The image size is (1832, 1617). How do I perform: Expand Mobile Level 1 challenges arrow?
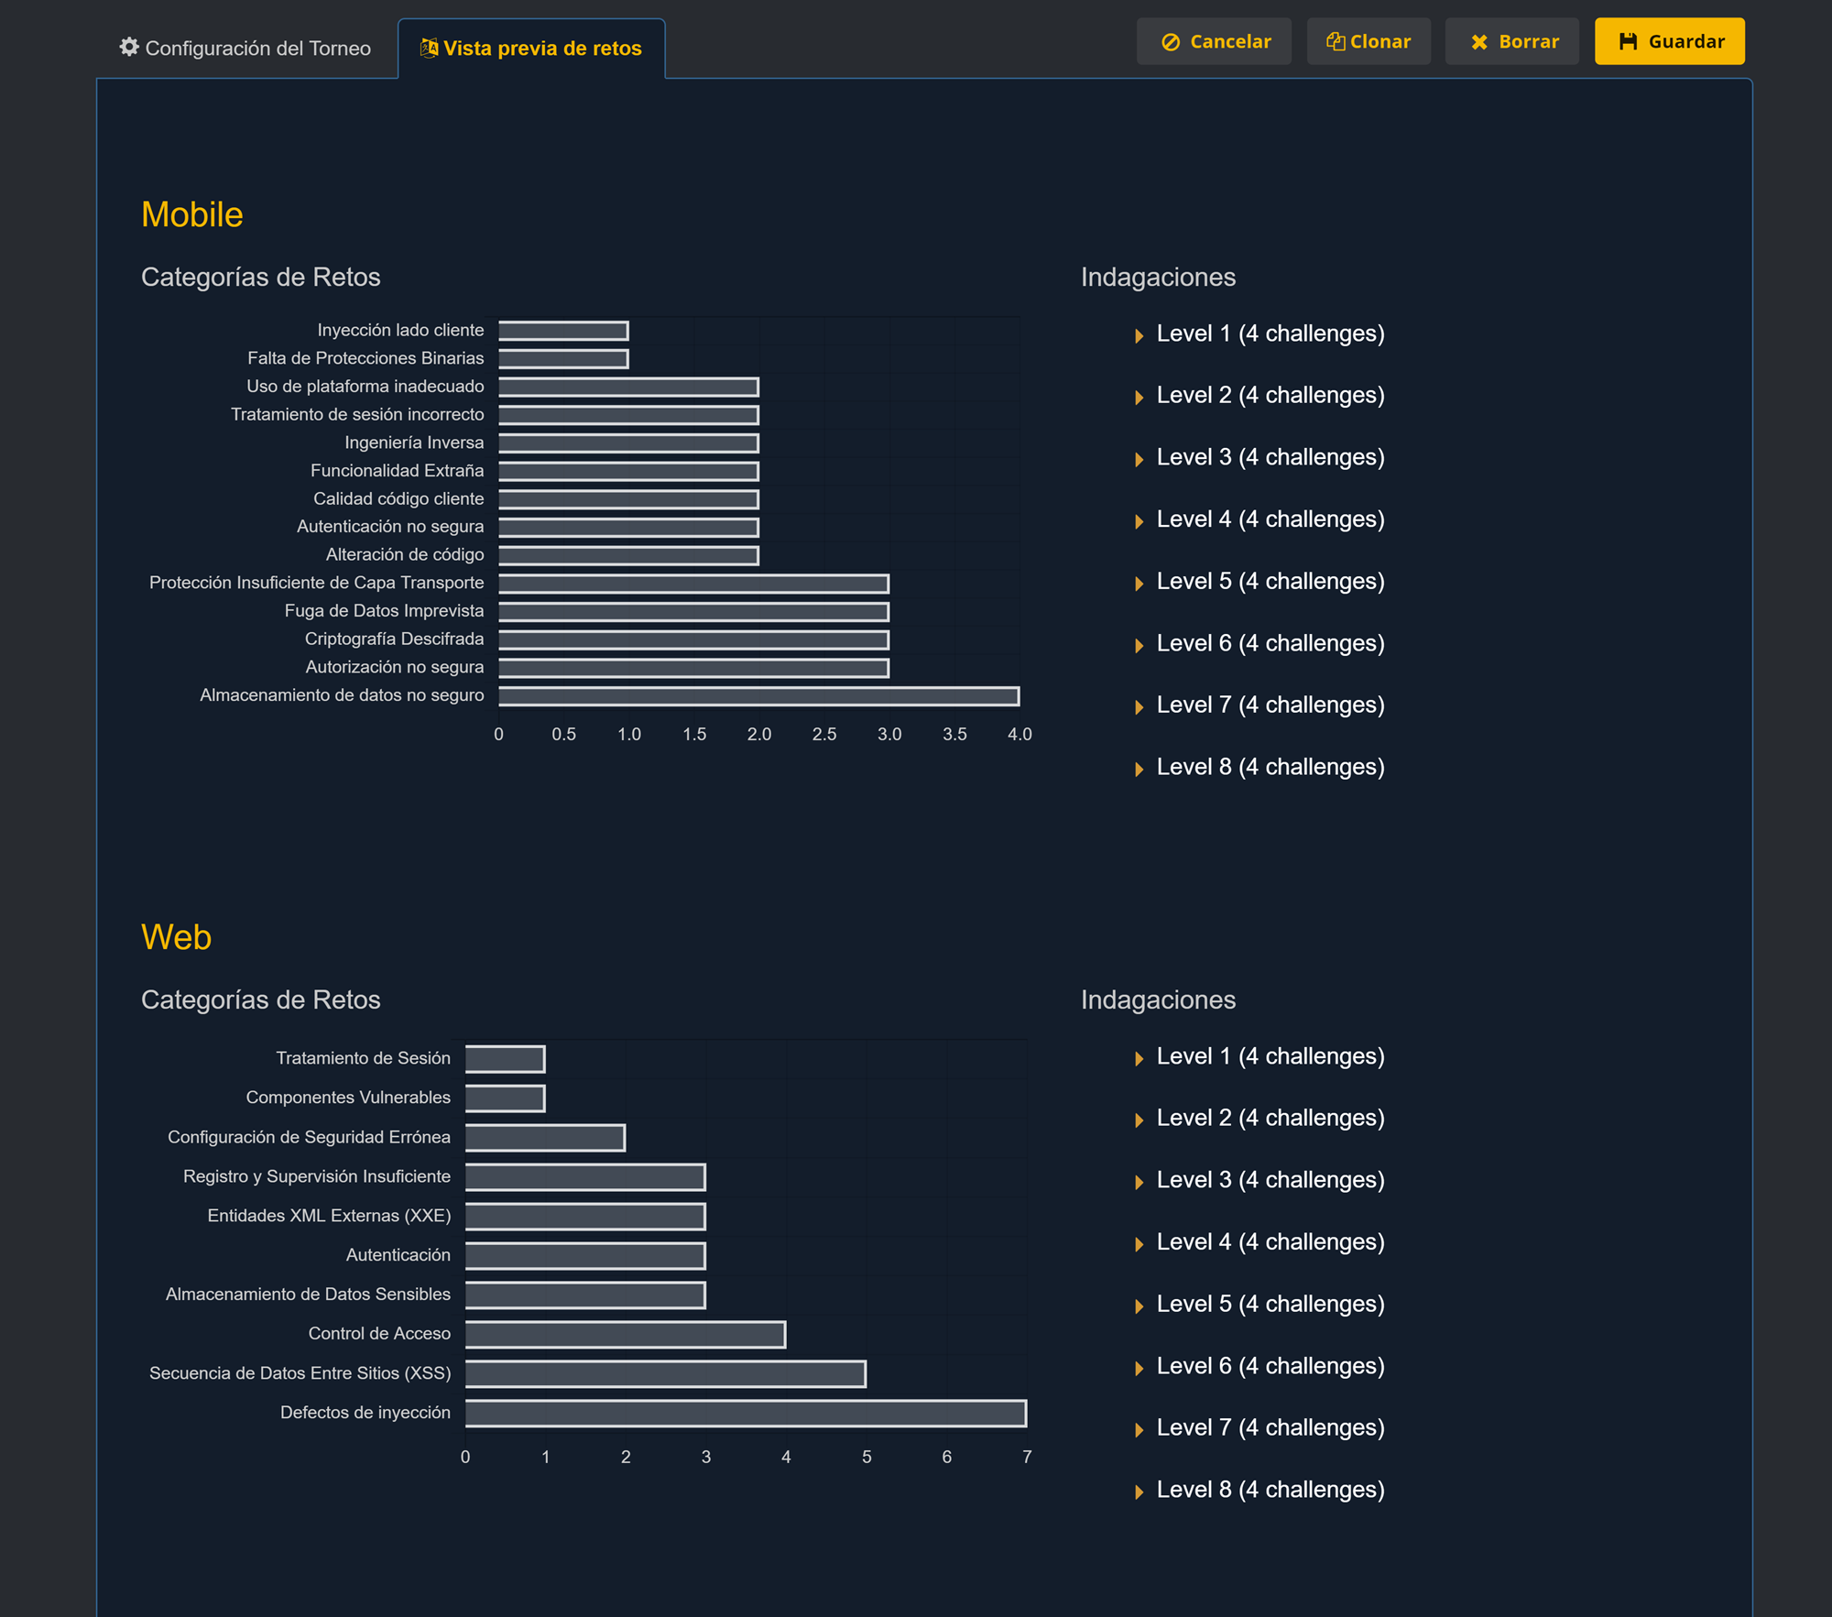(1139, 335)
